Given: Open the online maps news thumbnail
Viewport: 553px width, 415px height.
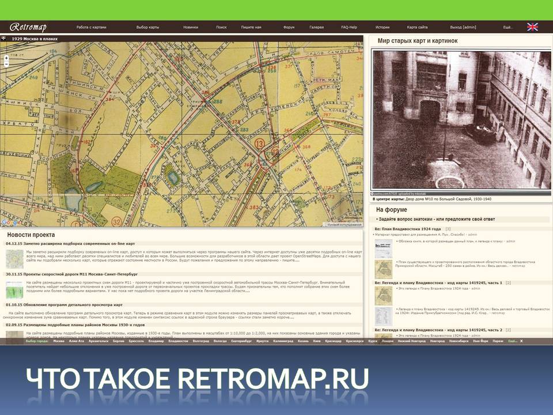Looking at the screenshot, I should pyautogui.click(x=14, y=259).
